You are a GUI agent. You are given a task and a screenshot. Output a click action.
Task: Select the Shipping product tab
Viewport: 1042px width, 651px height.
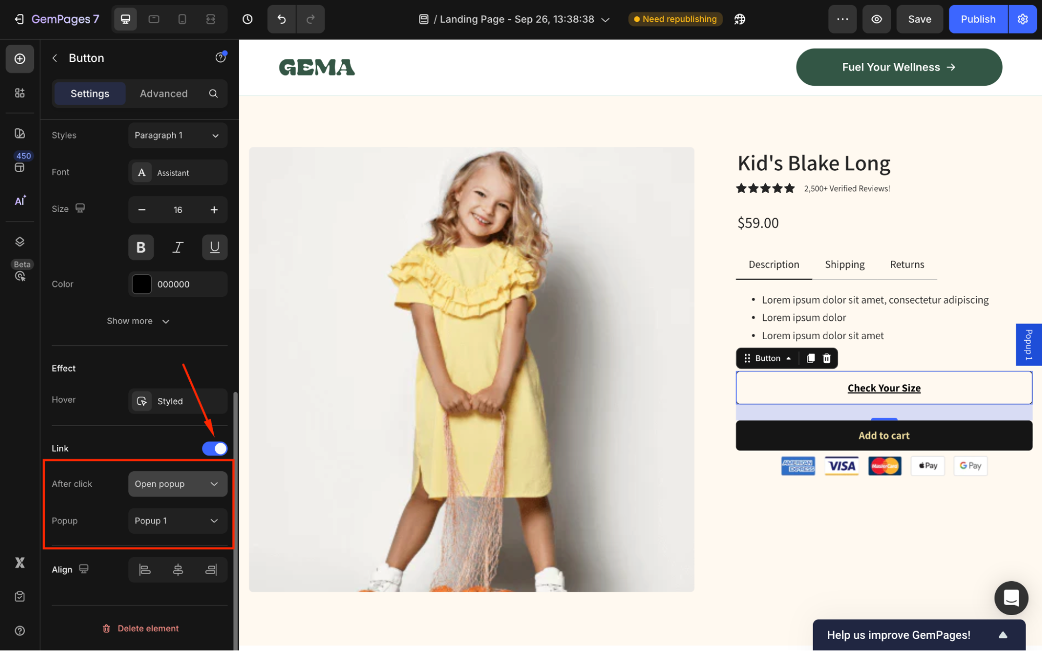pos(844,265)
